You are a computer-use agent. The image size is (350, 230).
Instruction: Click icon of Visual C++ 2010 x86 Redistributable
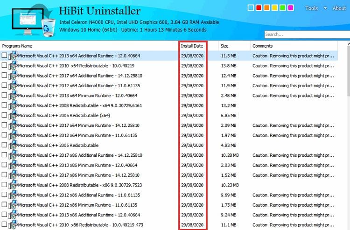point(13,225)
